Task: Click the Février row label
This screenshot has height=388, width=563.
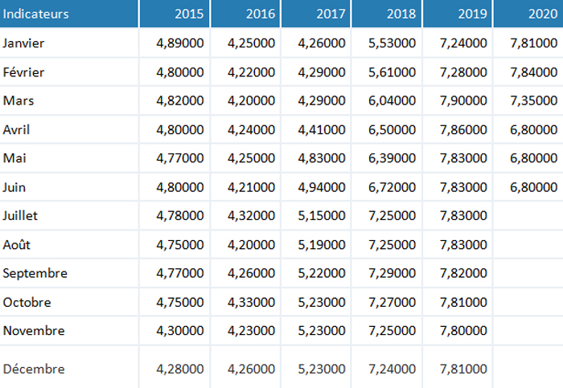Action: [x=23, y=72]
